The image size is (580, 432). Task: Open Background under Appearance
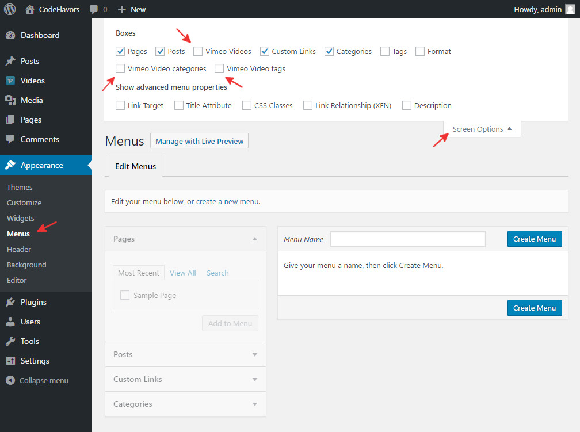26,265
